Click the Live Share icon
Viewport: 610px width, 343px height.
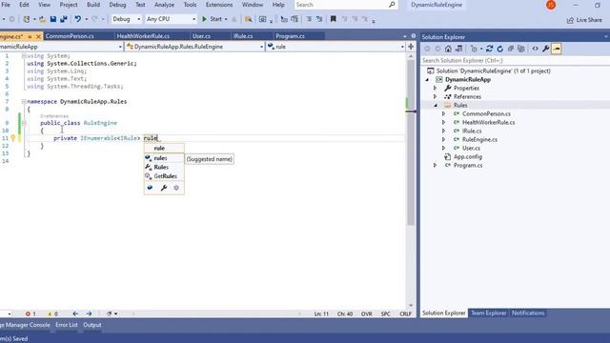pyautogui.click(x=584, y=20)
